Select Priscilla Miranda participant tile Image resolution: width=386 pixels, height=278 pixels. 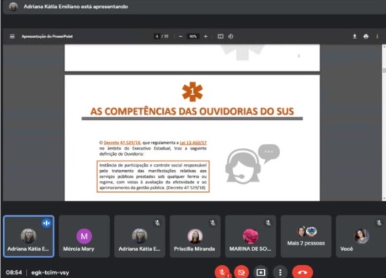(x=195, y=236)
